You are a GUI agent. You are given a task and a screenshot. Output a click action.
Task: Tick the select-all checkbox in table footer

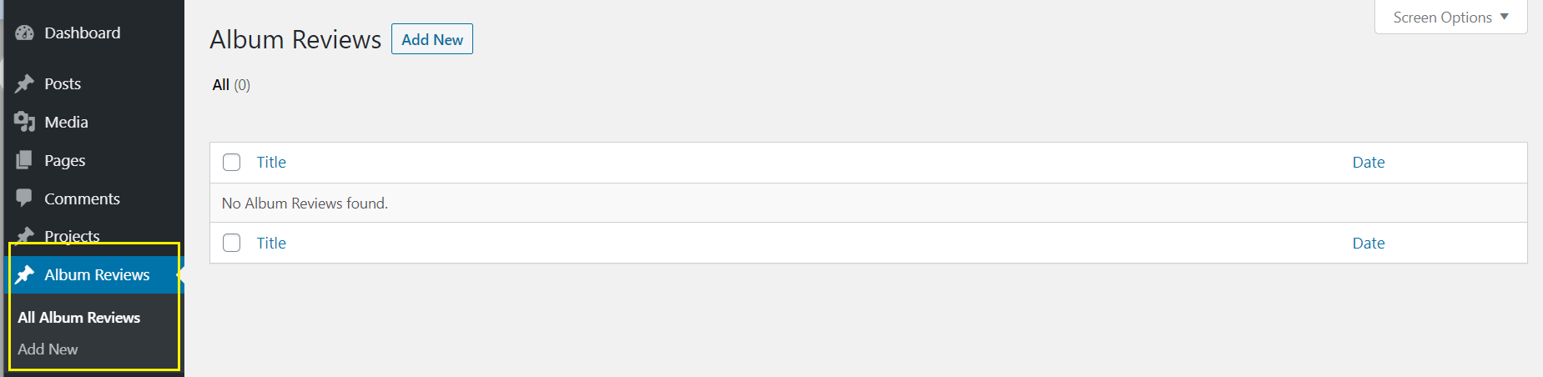click(x=232, y=243)
